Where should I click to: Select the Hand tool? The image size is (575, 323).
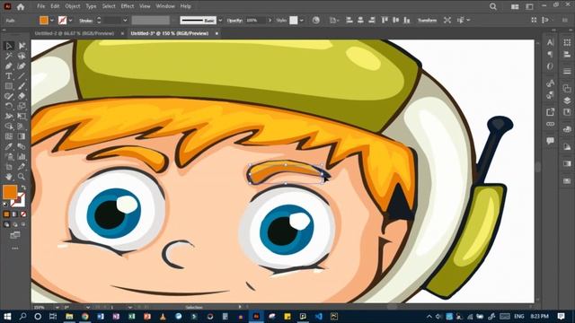coord(9,177)
